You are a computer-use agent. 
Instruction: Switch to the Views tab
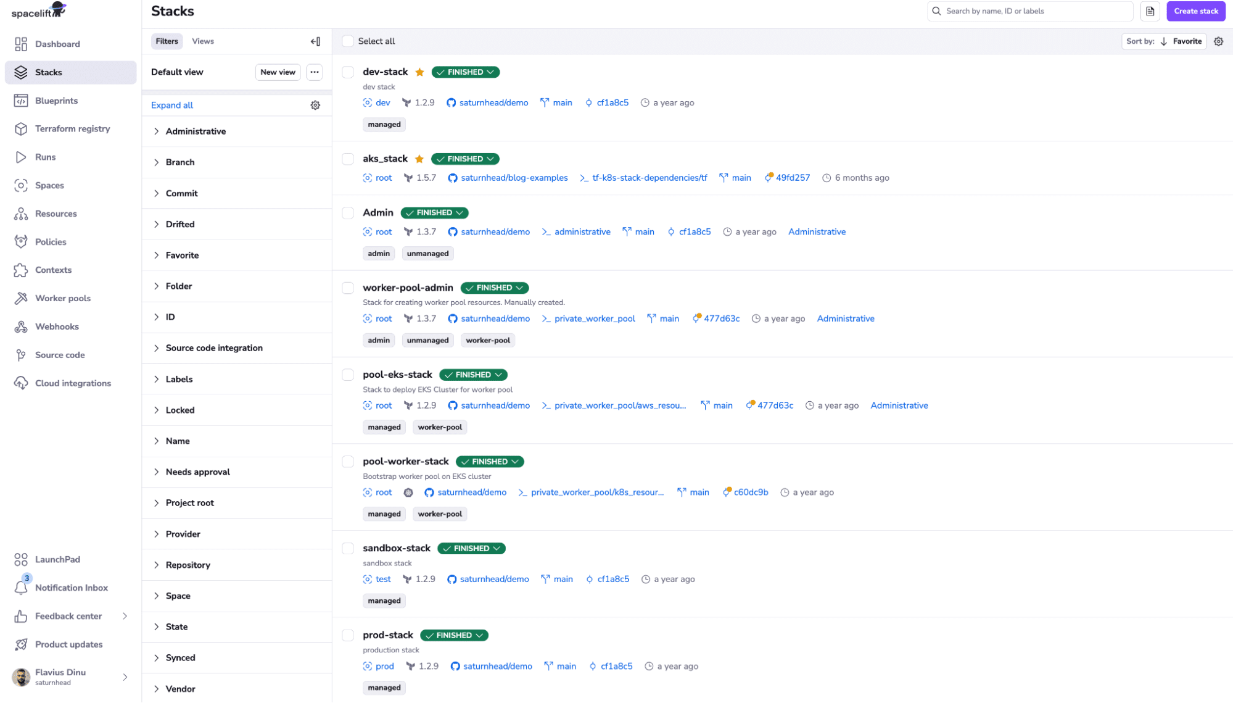click(203, 41)
